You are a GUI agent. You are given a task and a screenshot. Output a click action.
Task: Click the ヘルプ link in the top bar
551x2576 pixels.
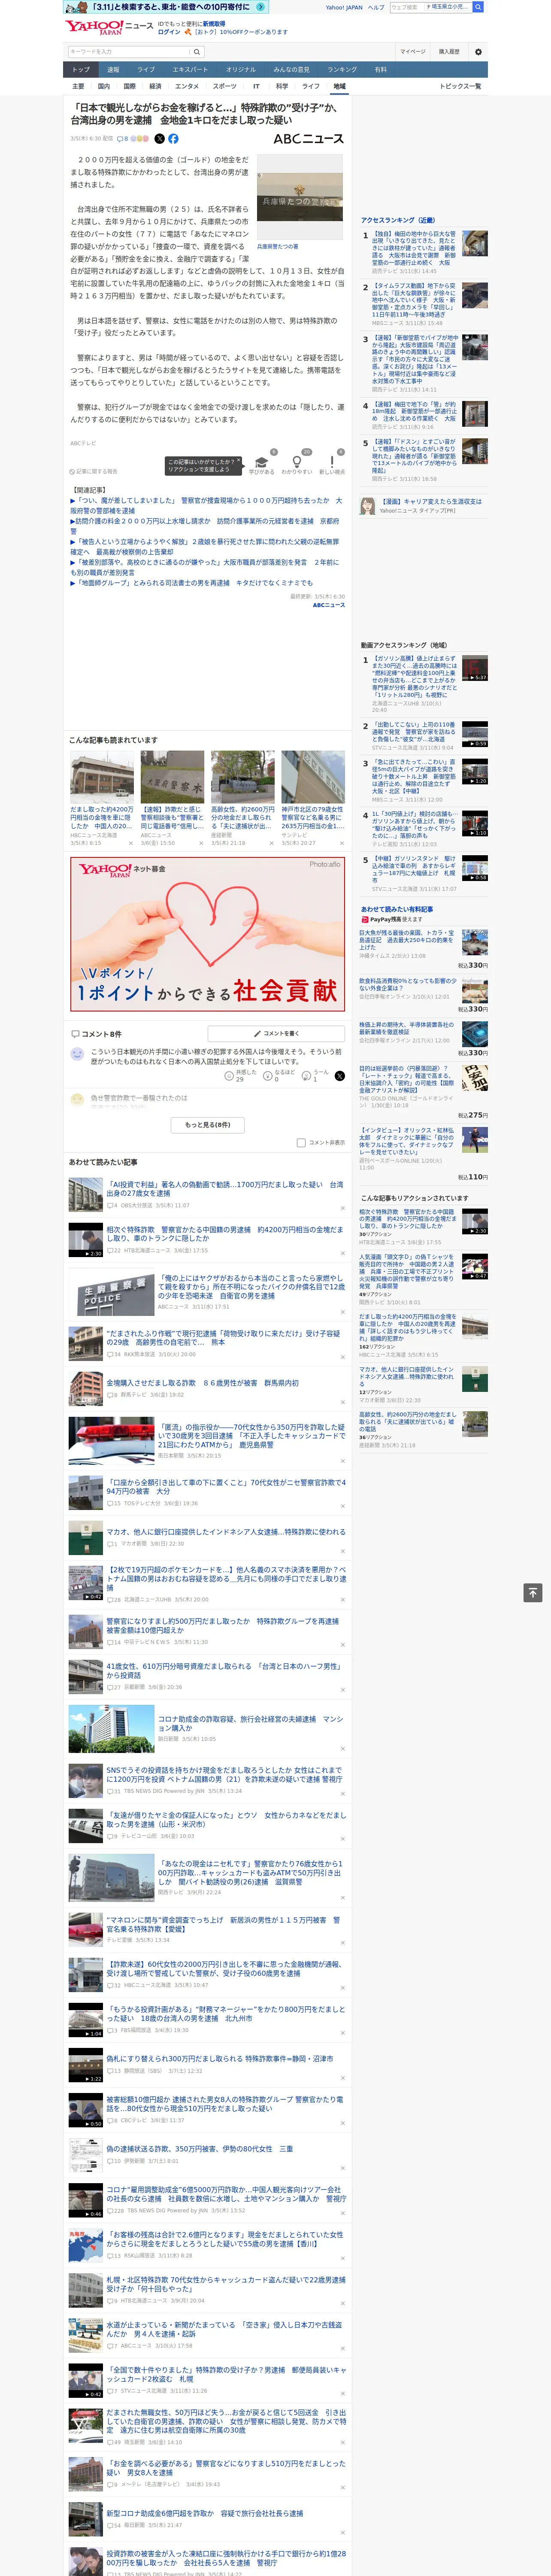[376, 7]
